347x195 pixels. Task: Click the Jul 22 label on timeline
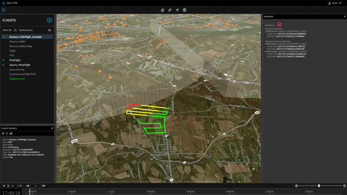coord(111,192)
